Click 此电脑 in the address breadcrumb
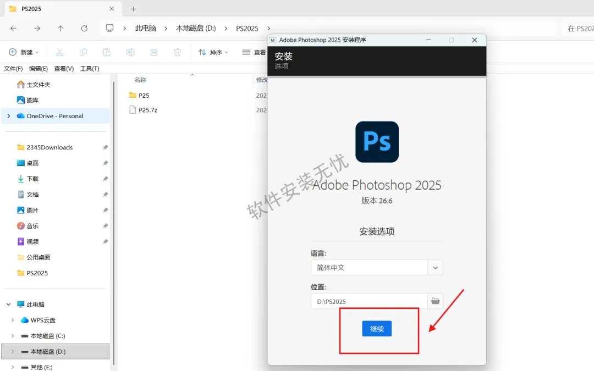 point(145,29)
